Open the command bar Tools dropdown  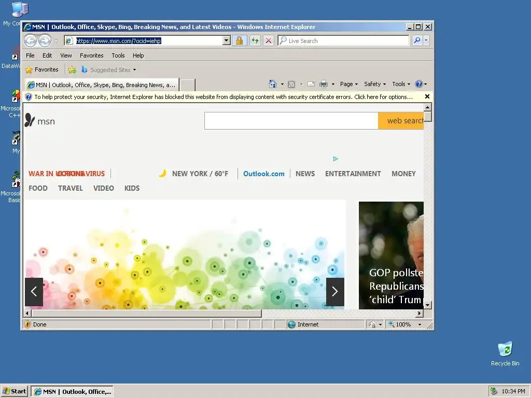[401, 84]
